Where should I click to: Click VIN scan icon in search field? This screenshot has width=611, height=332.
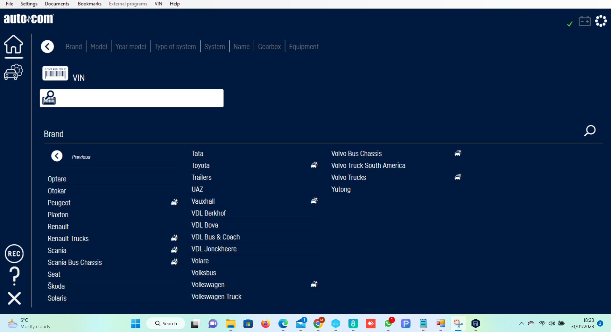point(49,98)
